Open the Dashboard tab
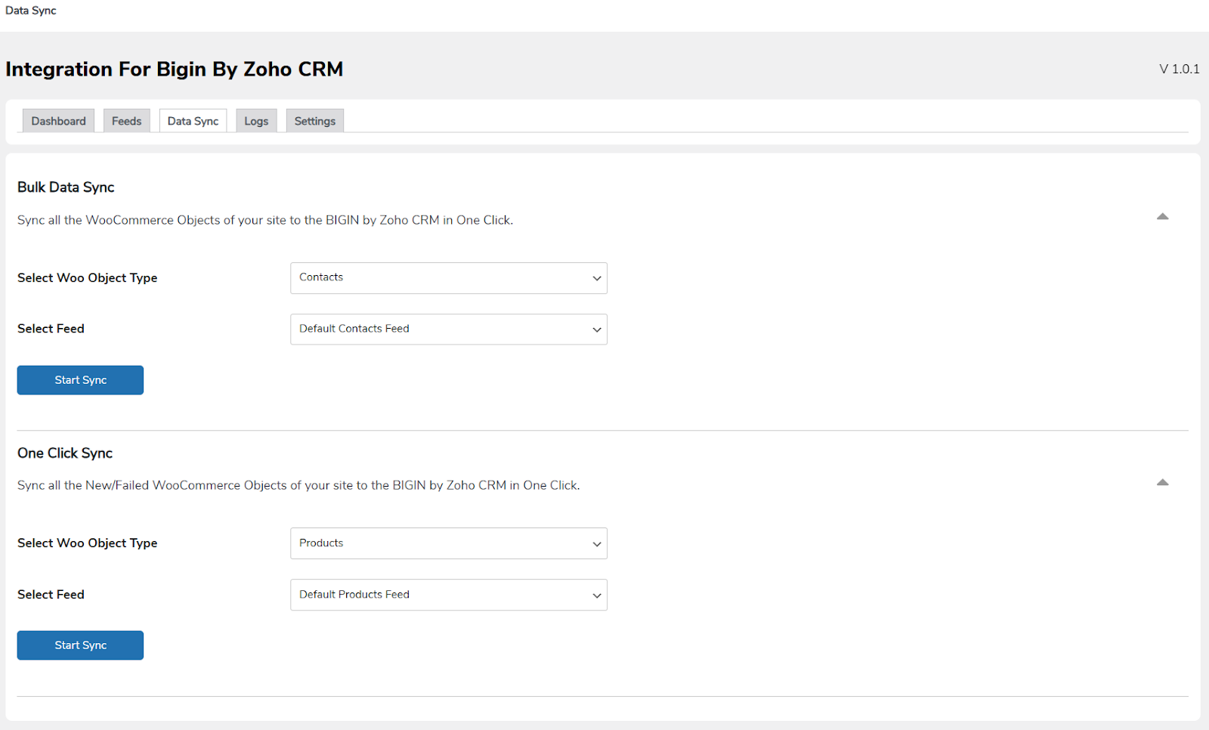 pos(58,121)
